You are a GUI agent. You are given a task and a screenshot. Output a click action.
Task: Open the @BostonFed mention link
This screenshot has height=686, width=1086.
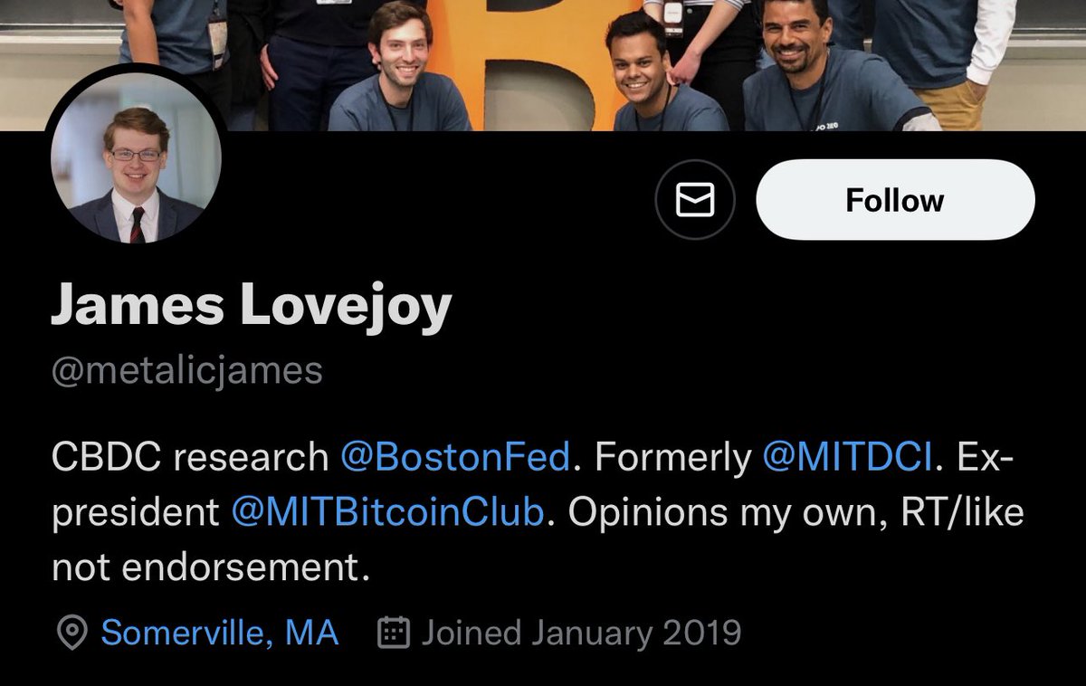[x=455, y=458]
